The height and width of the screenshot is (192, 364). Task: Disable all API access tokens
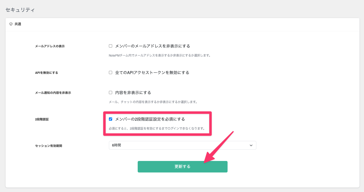tap(110, 72)
